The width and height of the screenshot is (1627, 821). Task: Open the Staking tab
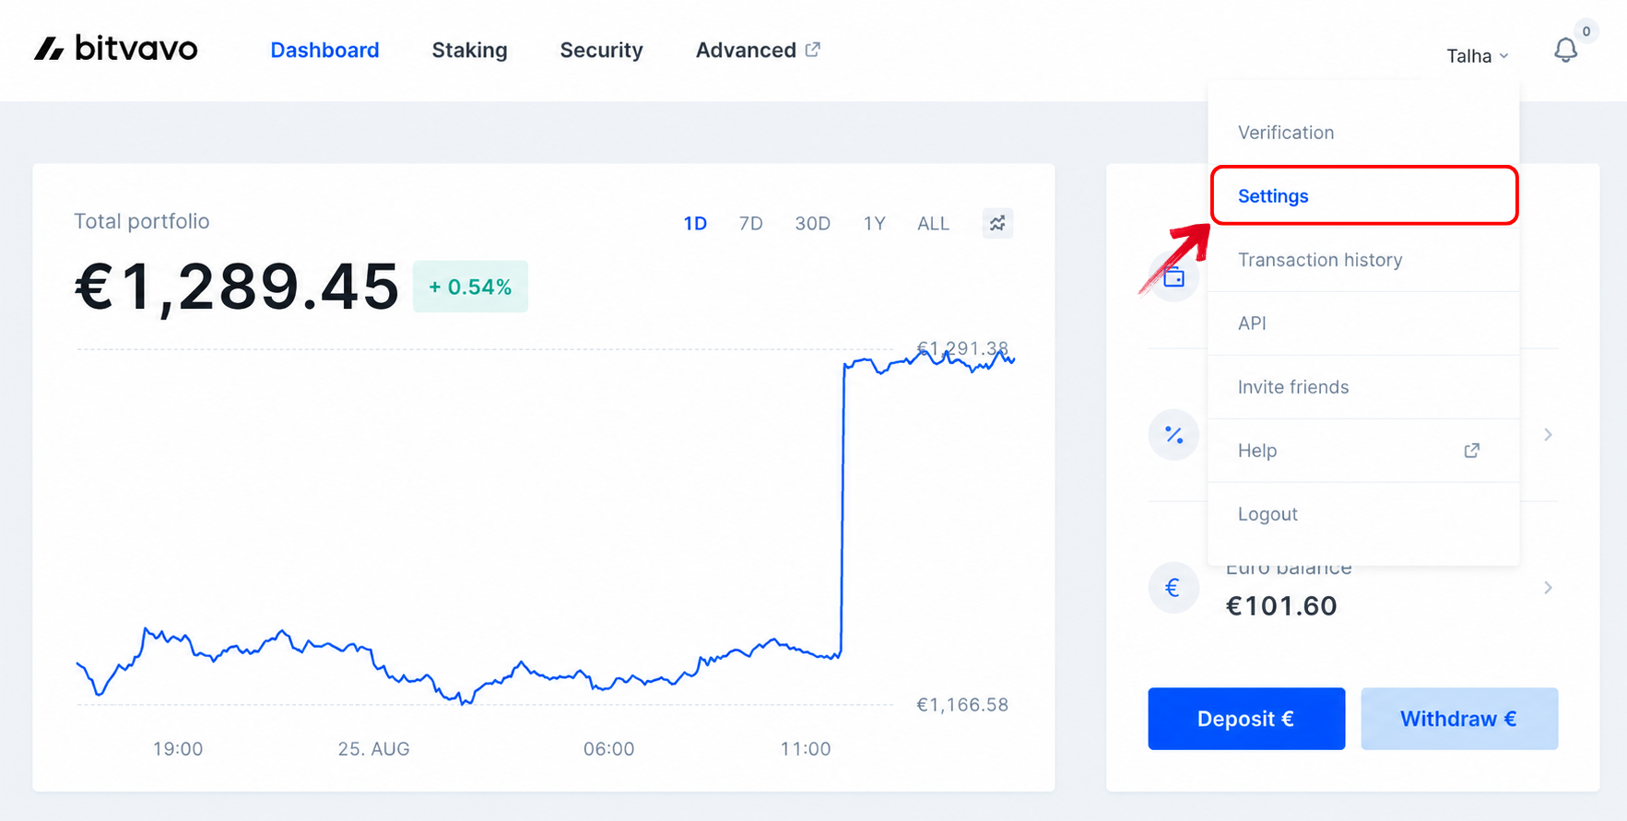pos(469,50)
